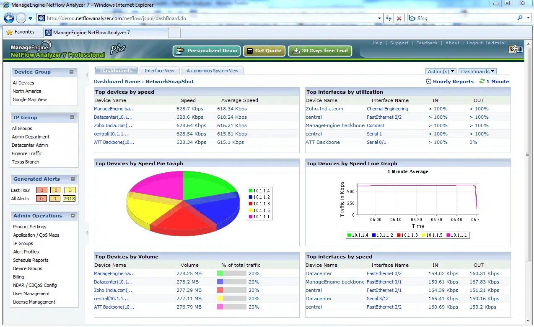Switch to Autonomous System View tab
The height and width of the screenshot is (327, 534).
(x=212, y=71)
